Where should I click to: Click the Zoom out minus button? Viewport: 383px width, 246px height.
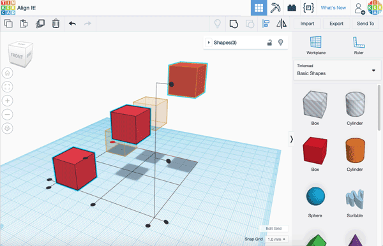[x=7, y=114]
